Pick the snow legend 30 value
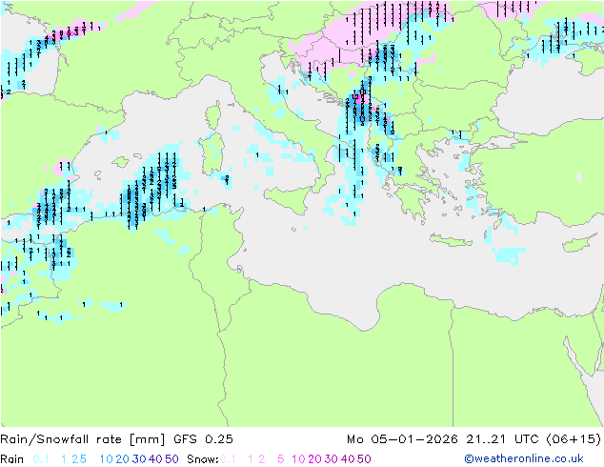The image size is (604, 467). click(x=332, y=459)
